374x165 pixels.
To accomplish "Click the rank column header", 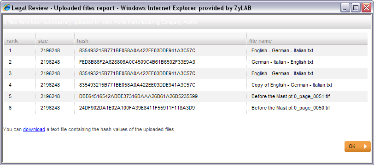I will pyautogui.click(x=12, y=41).
